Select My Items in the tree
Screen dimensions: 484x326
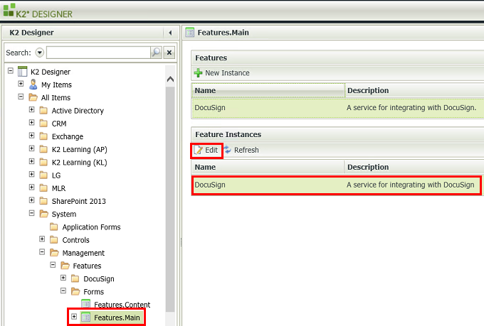pos(56,85)
